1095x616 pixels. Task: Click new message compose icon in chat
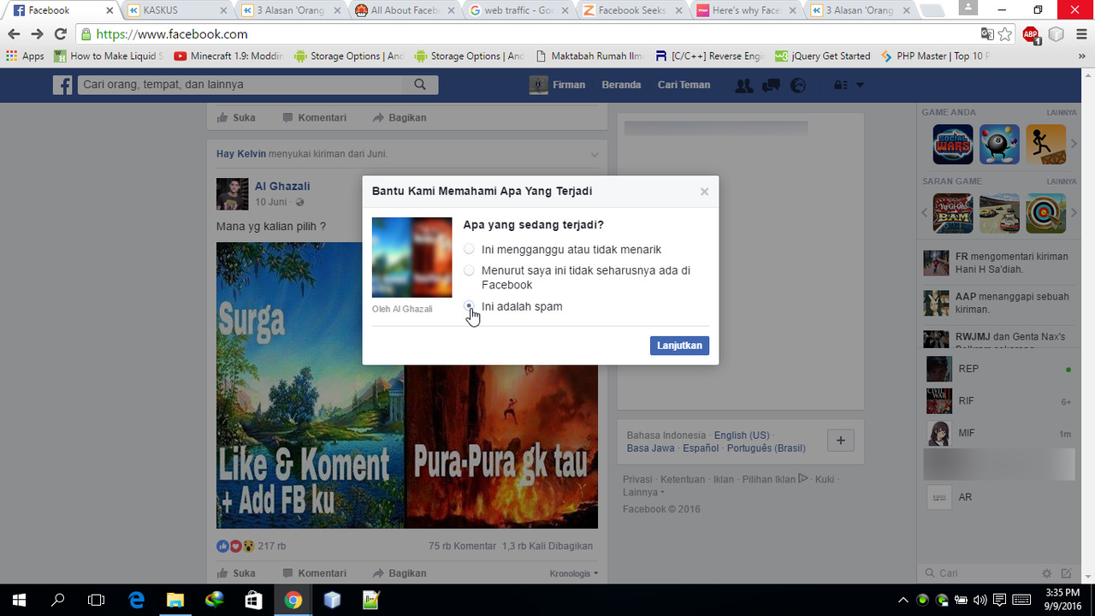point(1066,573)
